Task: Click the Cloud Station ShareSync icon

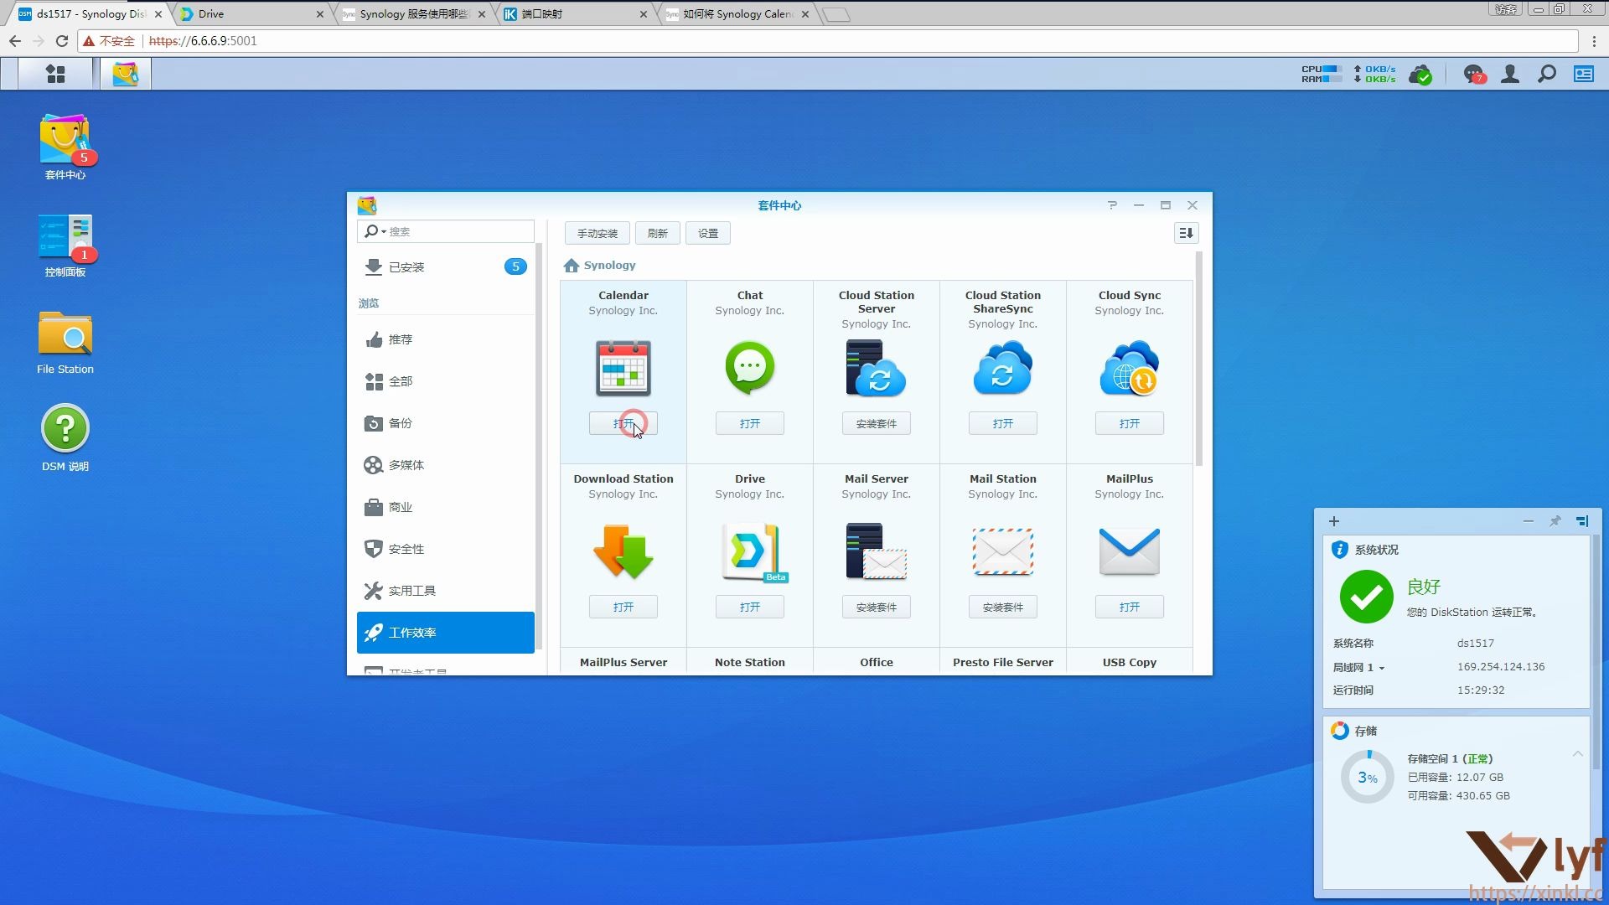Action: 1003,368
